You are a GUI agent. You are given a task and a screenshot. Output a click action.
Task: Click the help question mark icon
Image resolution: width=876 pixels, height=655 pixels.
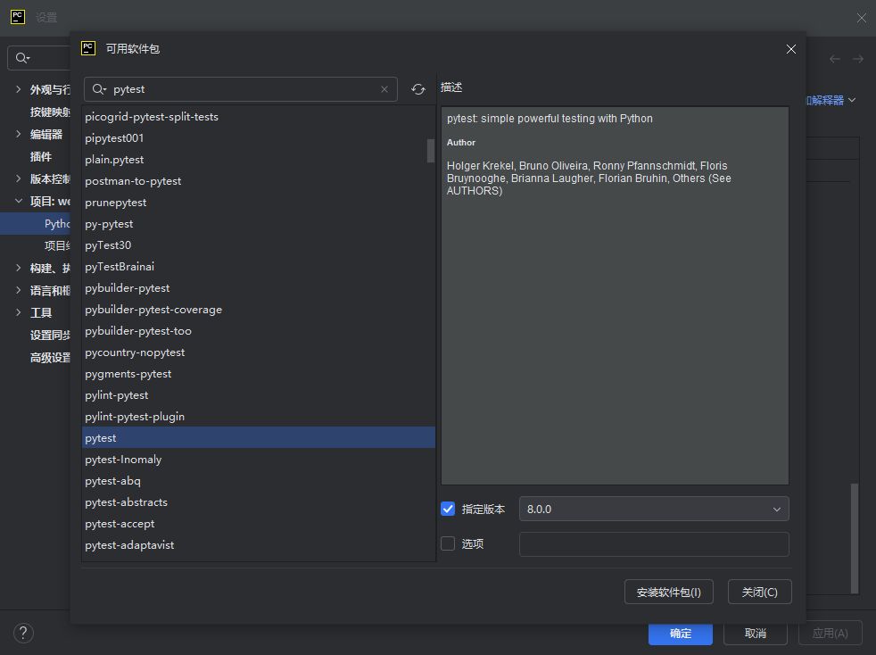click(23, 634)
